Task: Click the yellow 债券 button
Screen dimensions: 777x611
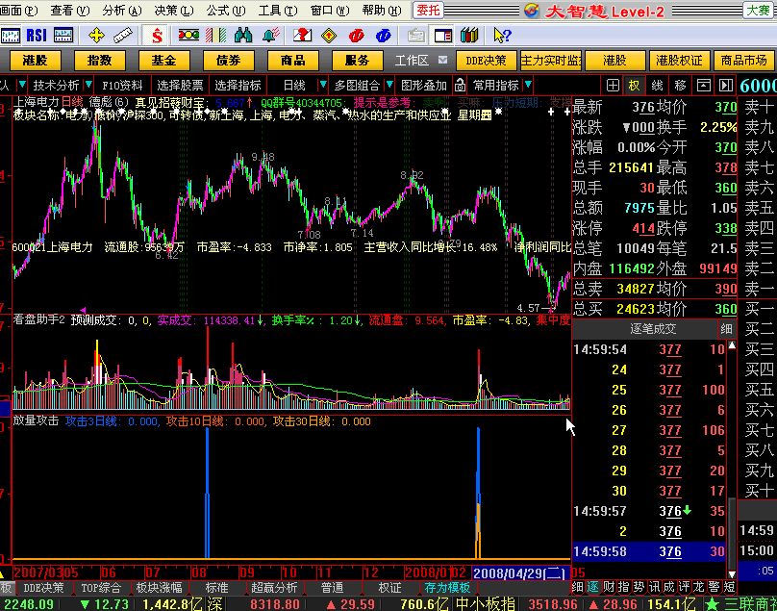Action: 229,61
